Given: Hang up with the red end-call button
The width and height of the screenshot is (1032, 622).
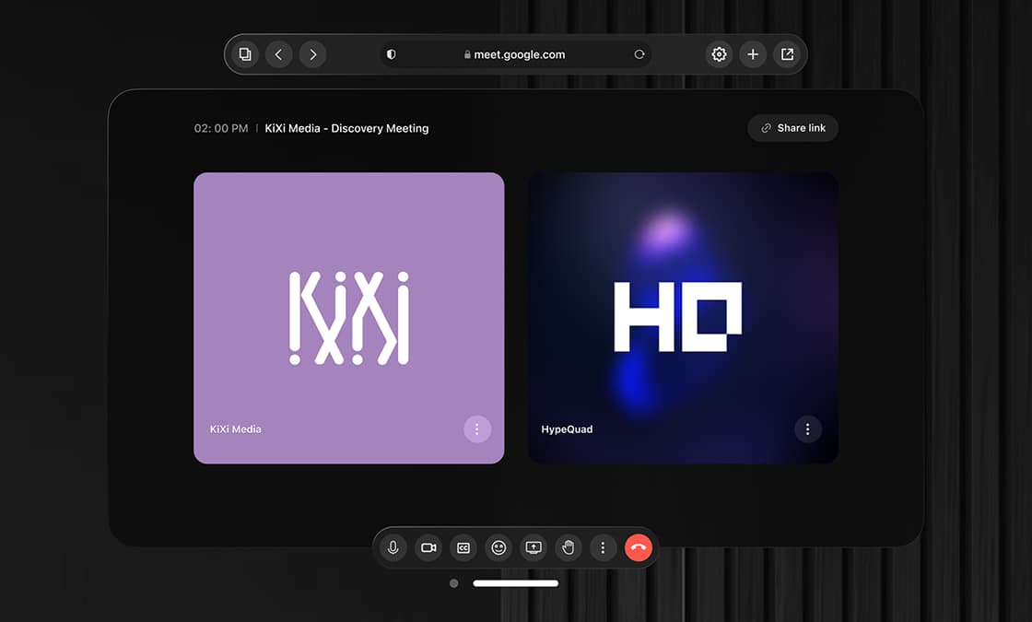Looking at the screenshot, I should pos(639,547).
